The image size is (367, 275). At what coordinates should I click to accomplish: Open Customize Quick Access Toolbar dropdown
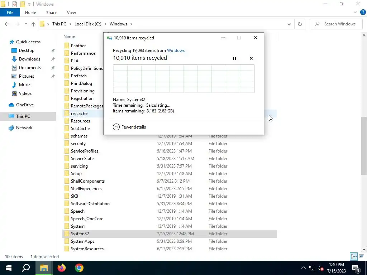click(29, 4)
